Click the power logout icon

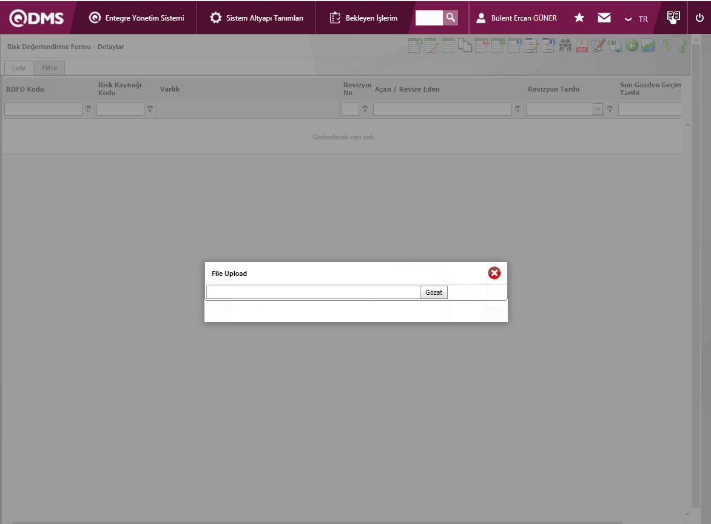point(699,18)
